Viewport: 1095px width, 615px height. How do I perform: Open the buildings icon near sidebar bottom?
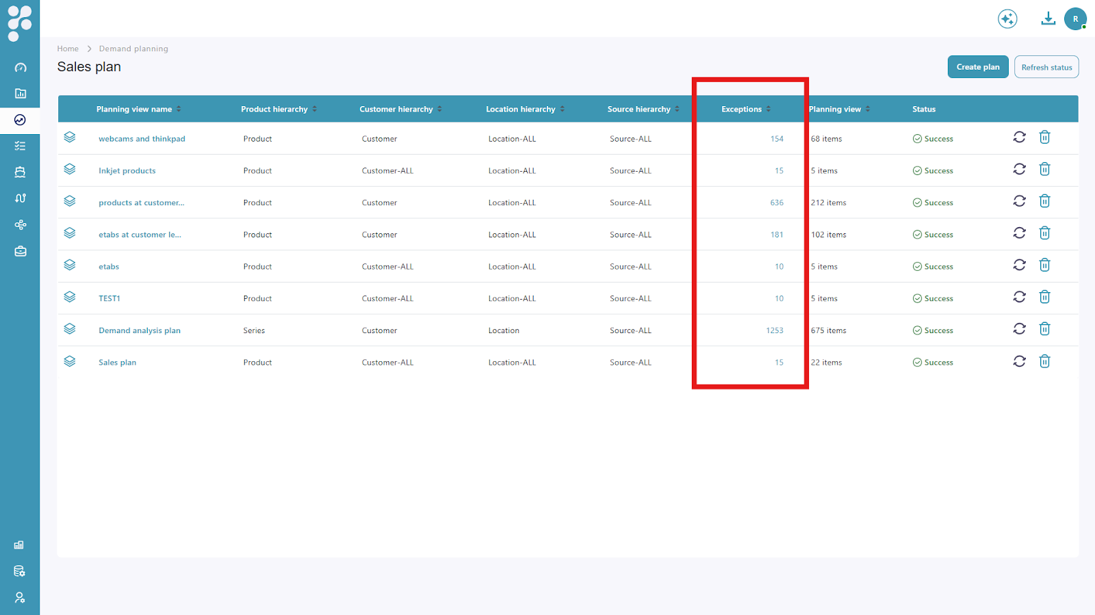19,545
